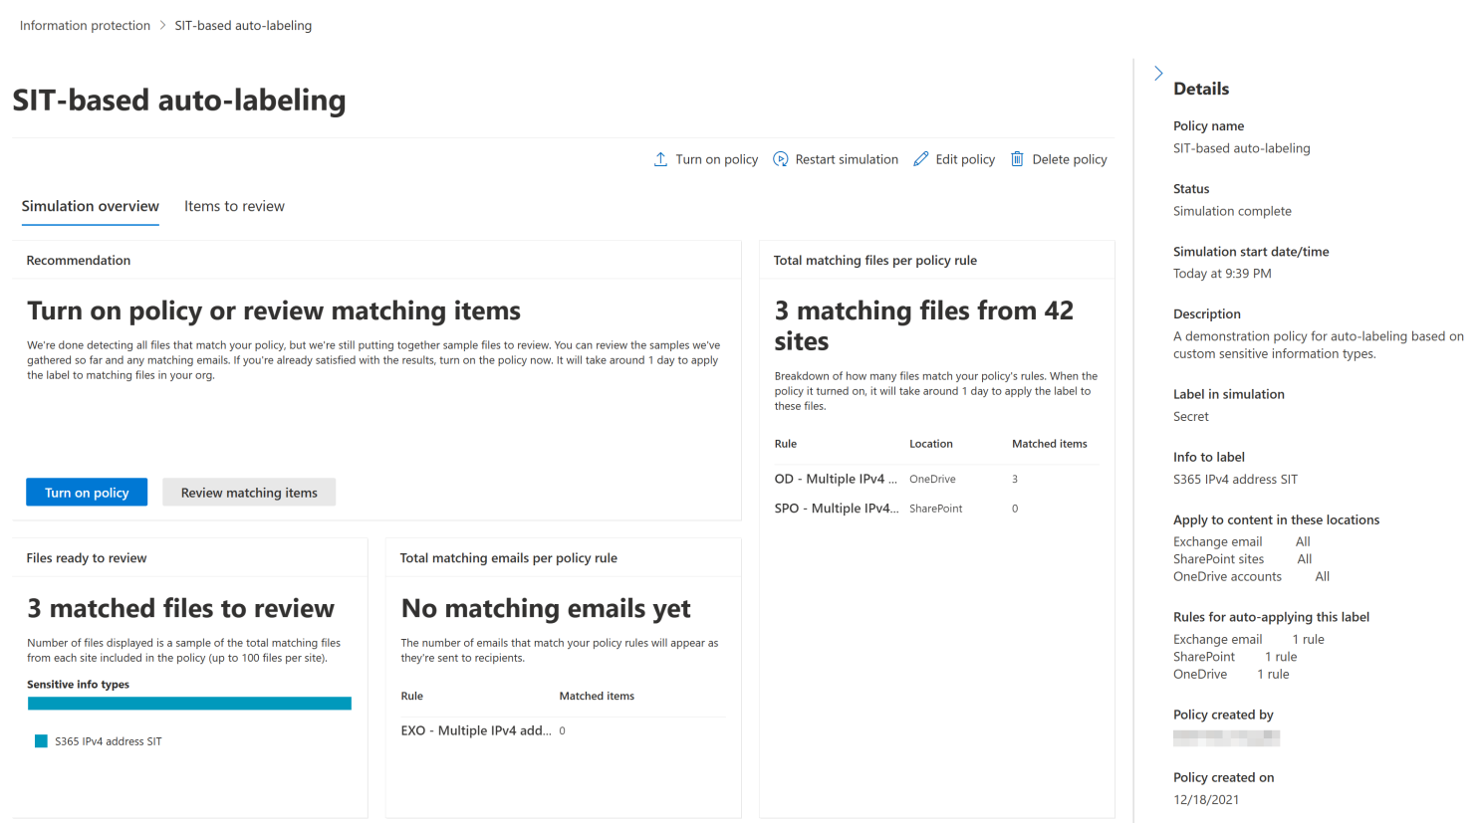Open the EXO - Multiple IPv4 add... rule

475,730
